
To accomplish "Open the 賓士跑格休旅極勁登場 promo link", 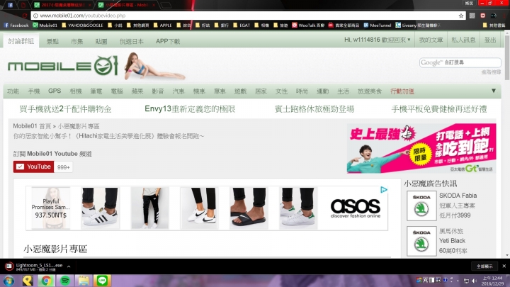I will click(314, 108).
